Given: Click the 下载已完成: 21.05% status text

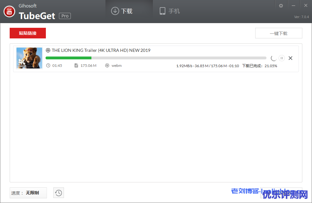Looking at the screenshot, I should (260, 66).
